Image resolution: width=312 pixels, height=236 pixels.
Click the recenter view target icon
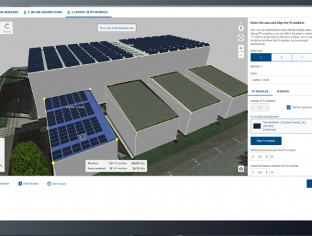click(241, 38)
